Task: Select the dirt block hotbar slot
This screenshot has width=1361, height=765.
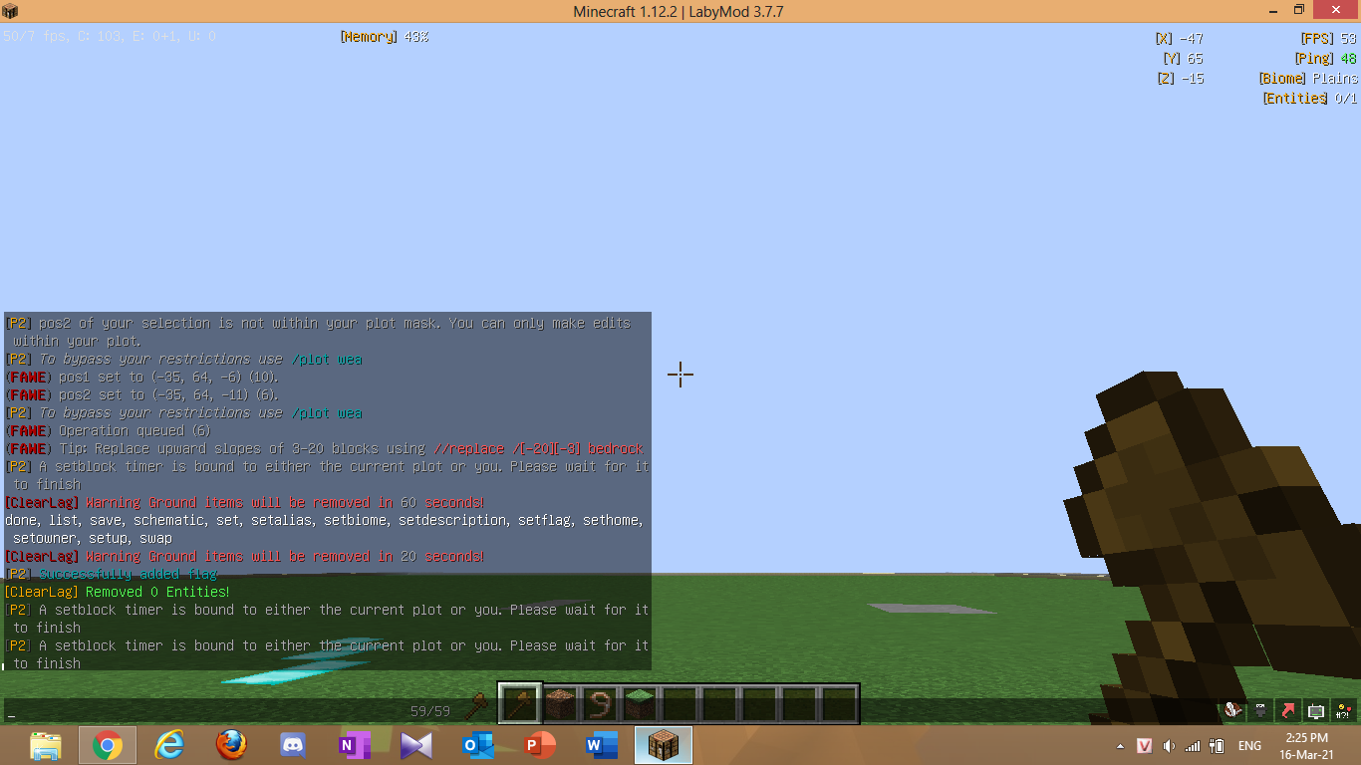Action: click(560, 704)
